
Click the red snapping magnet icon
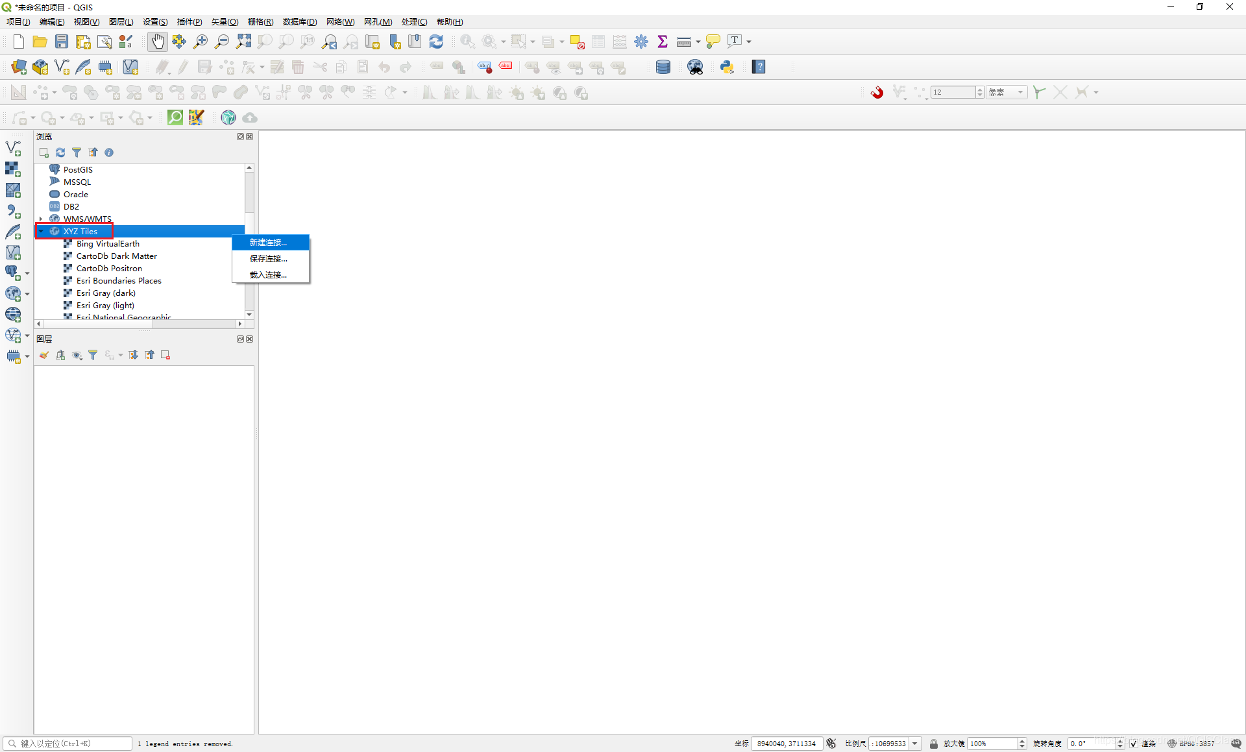pyautogui.click(x=877, y=92)
